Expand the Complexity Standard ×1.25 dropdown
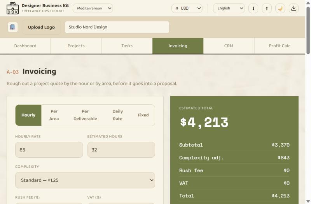 tap(85, 180)
